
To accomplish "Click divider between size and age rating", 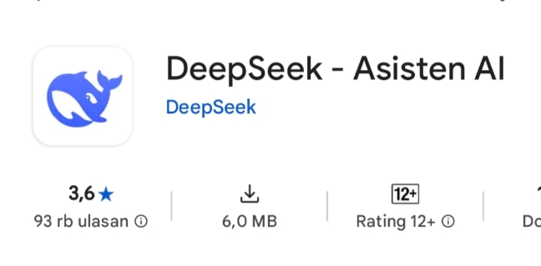I will (x=327, y=206).
